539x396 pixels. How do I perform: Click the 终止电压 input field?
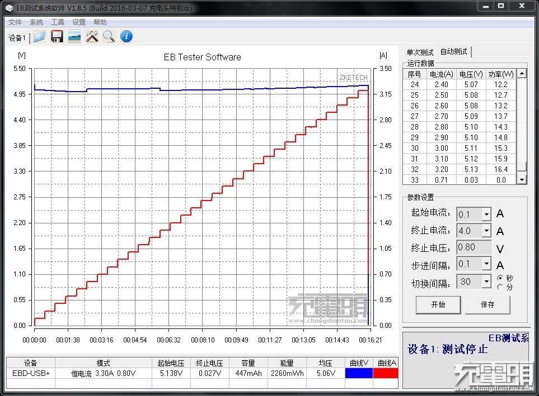[x=474, y=247]
